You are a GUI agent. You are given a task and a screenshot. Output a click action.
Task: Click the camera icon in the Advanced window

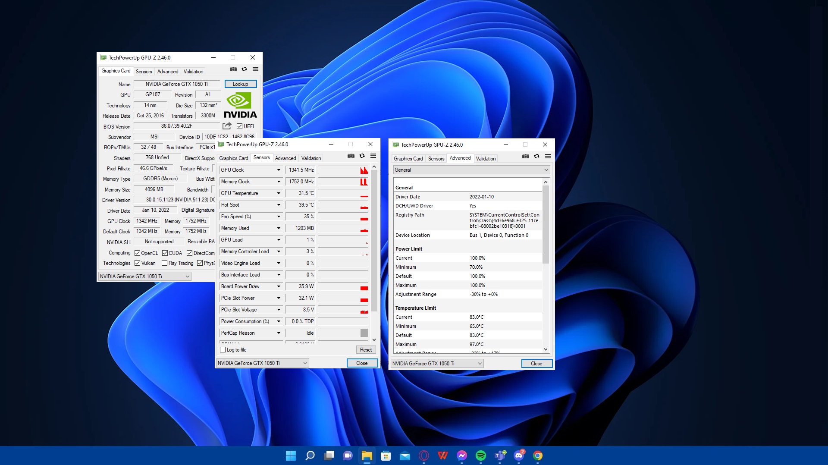pyautogui.click(x=526, y=157)
